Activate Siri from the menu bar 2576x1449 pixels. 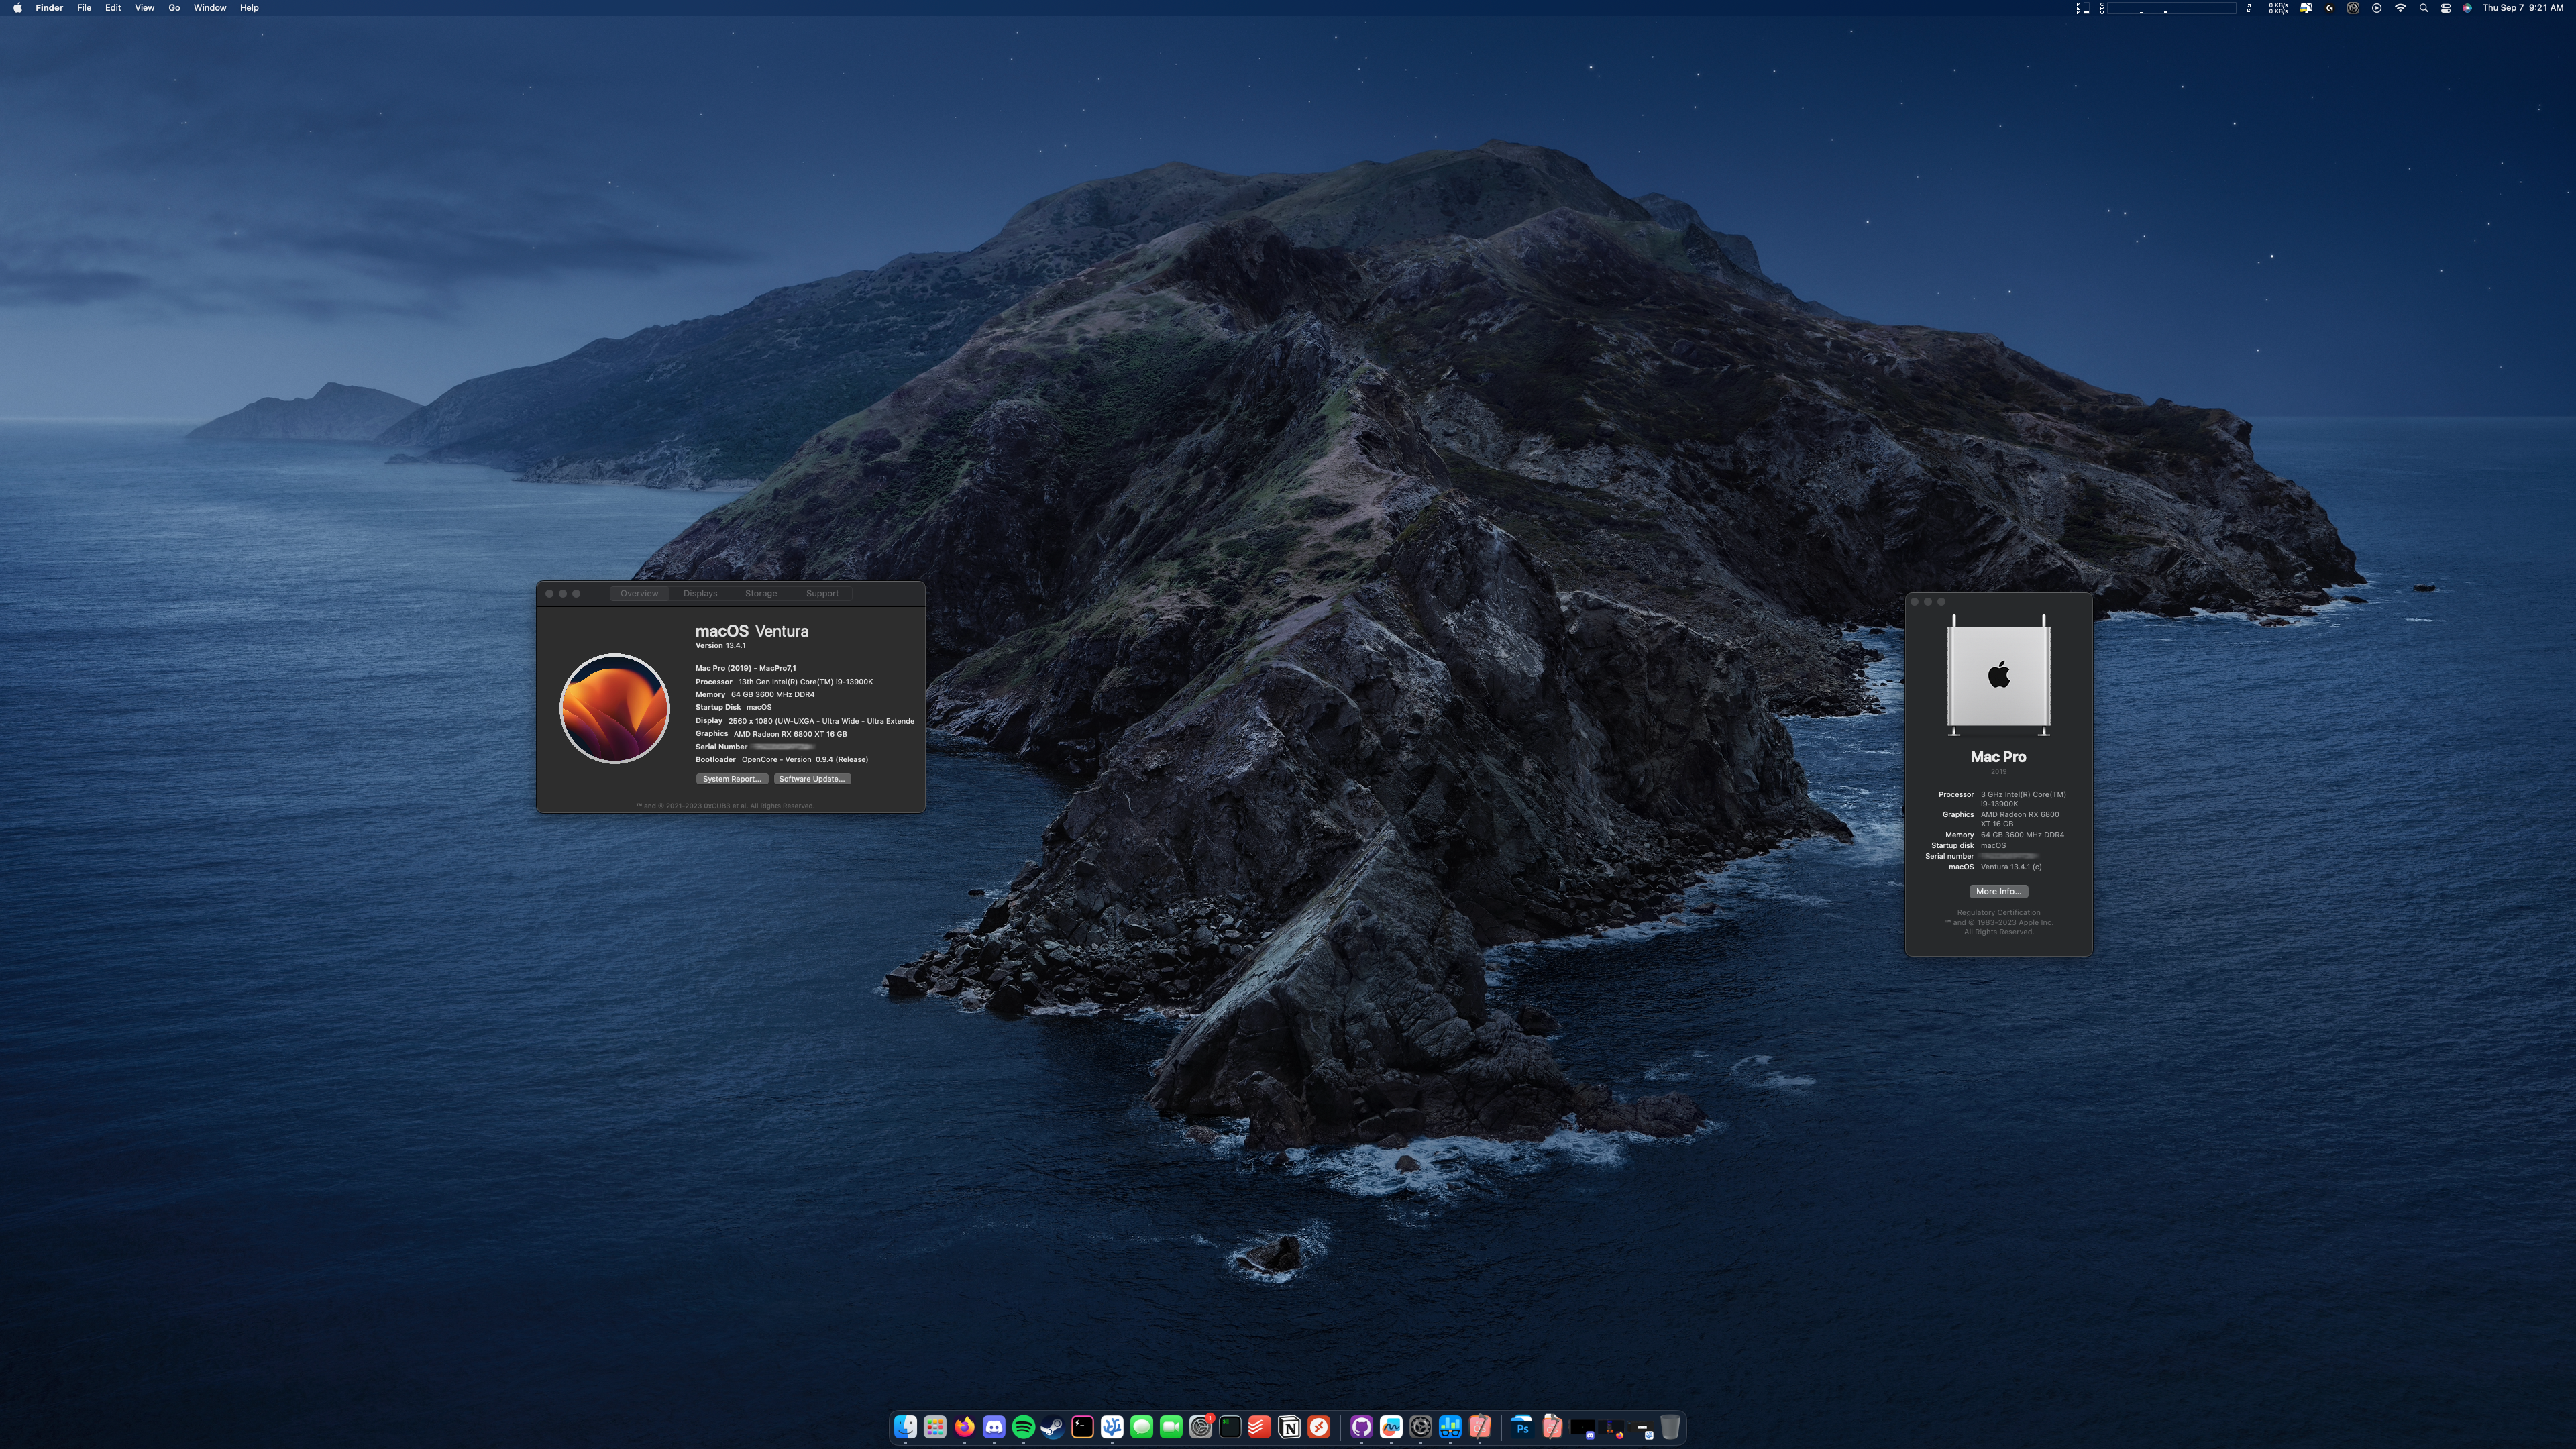coord(2467,8)
